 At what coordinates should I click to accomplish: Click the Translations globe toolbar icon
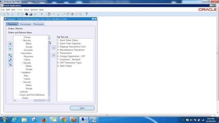click(72, 14)
